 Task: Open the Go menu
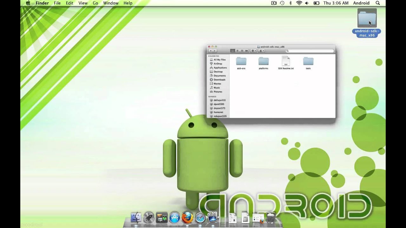(x=95, y=3)
